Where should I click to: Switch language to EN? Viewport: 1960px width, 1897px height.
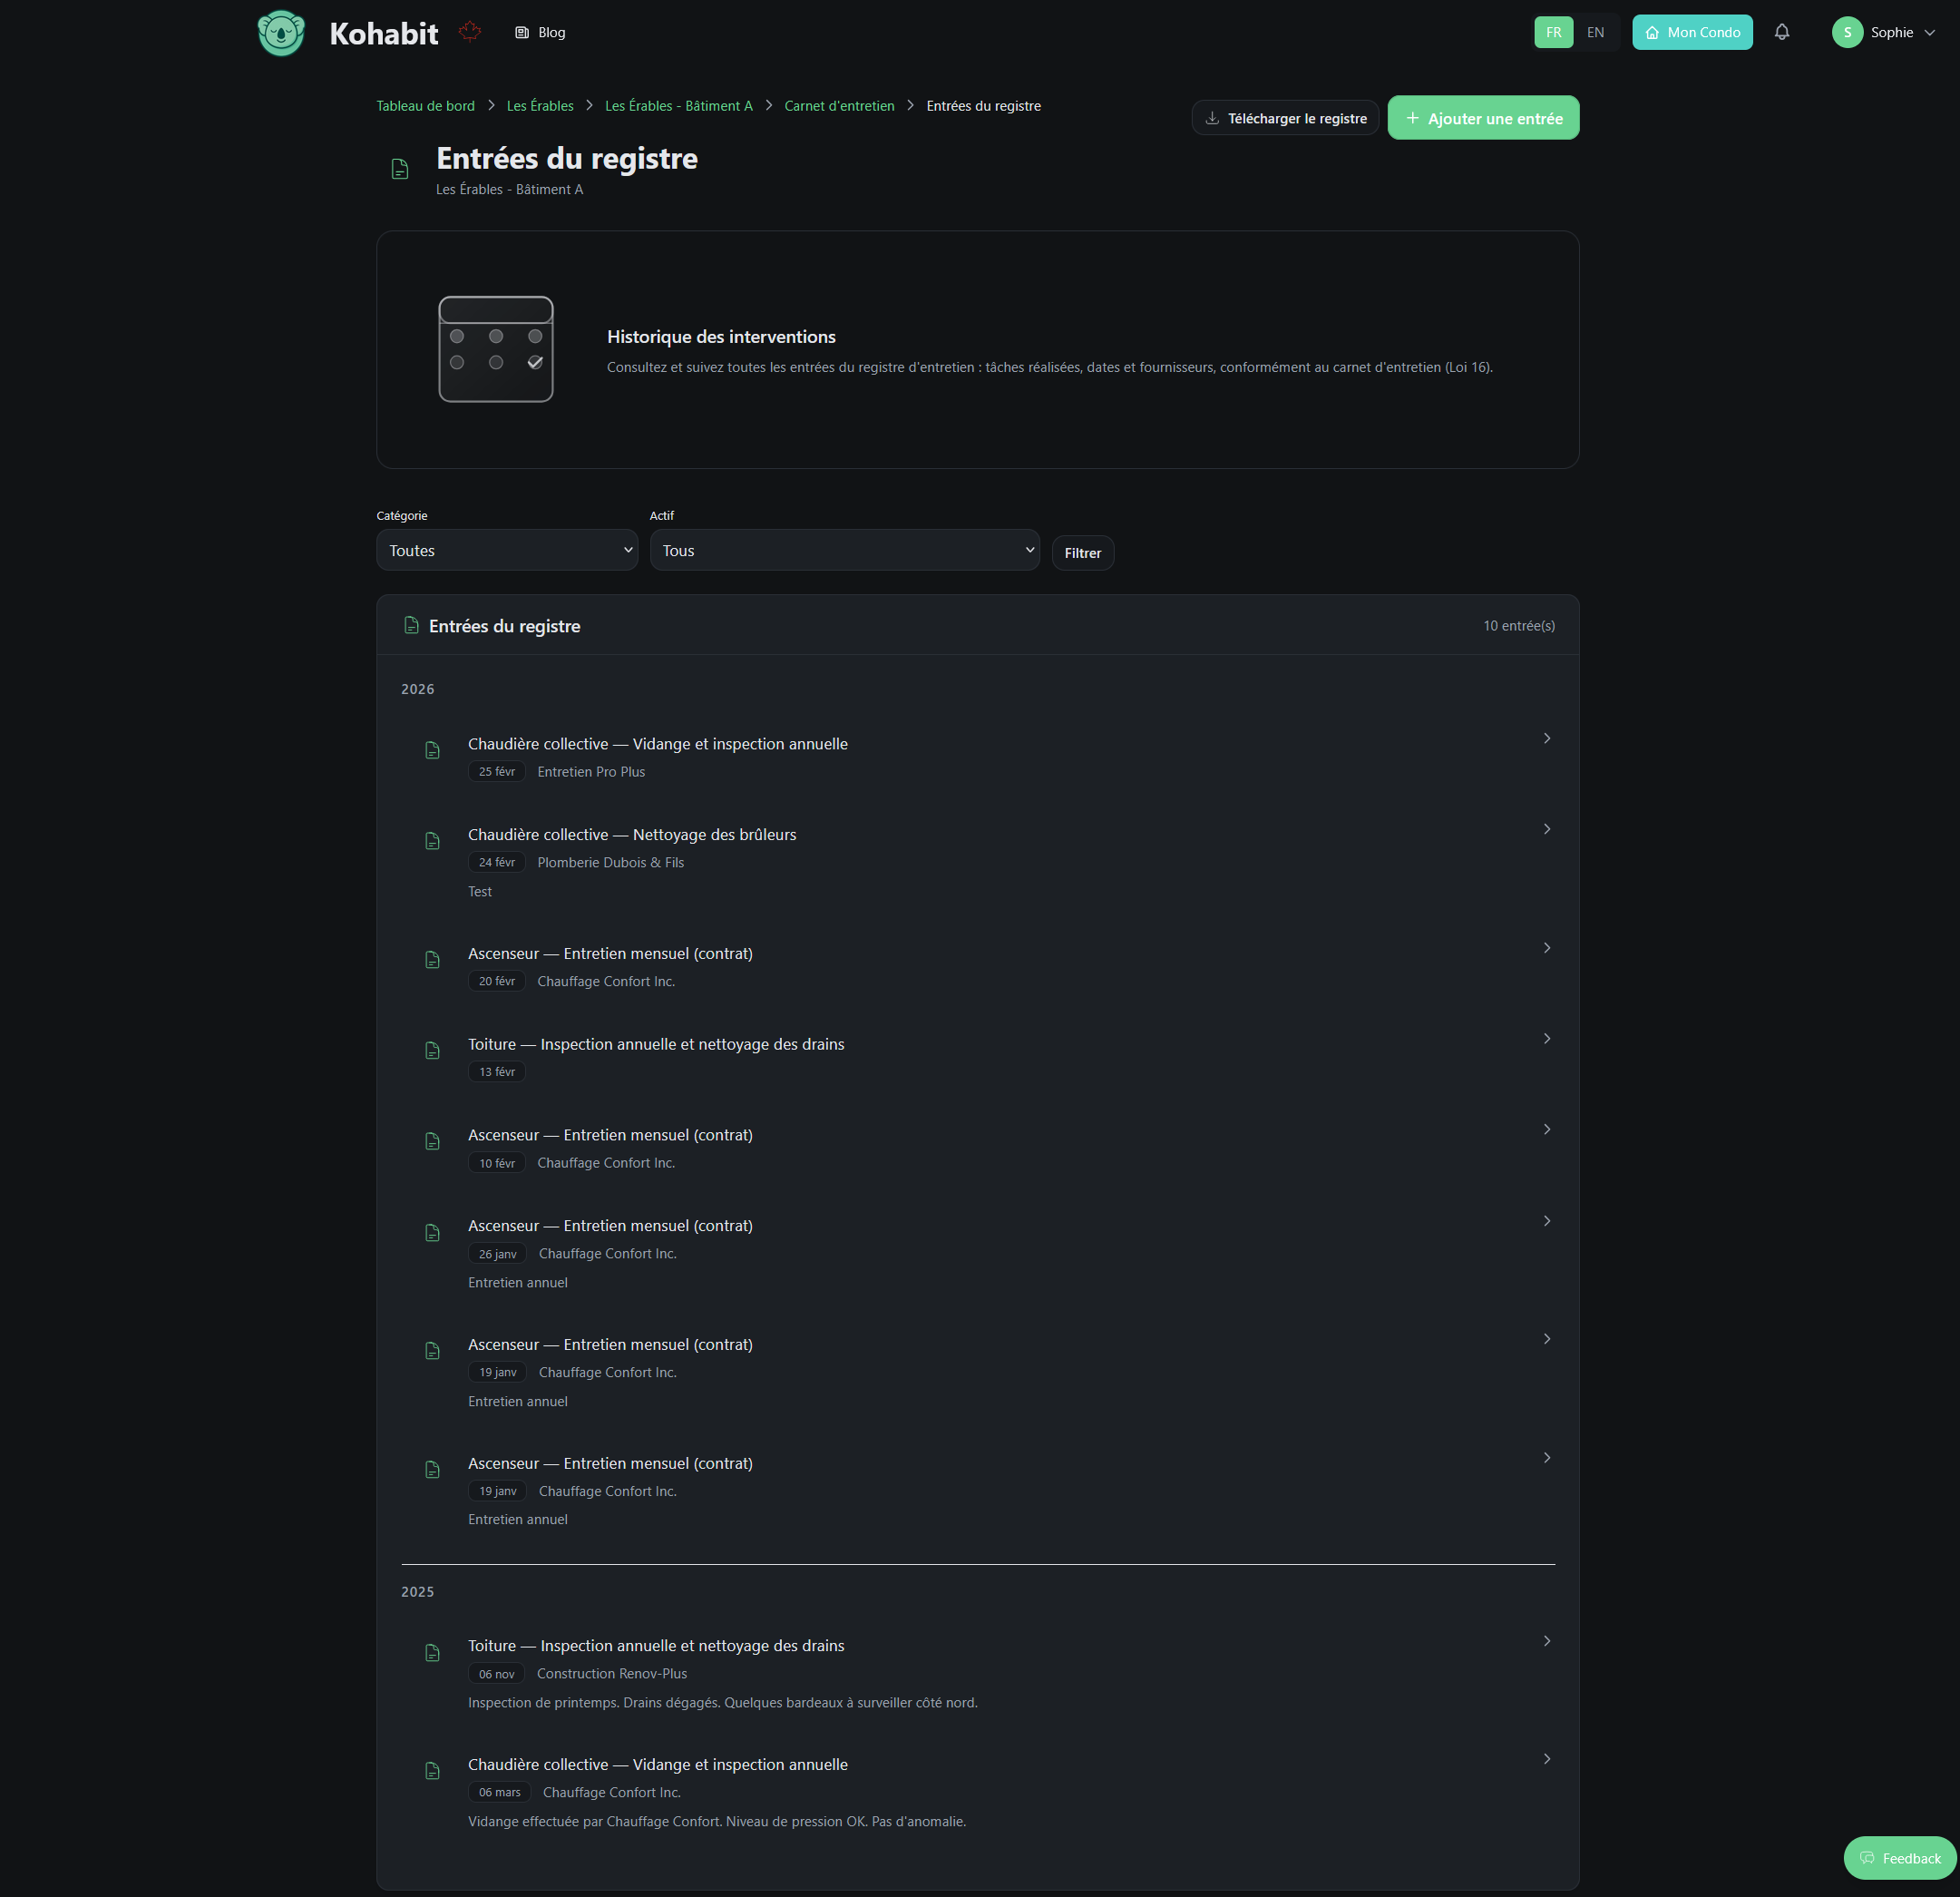pyautogui.click(x=1596, y=32)
